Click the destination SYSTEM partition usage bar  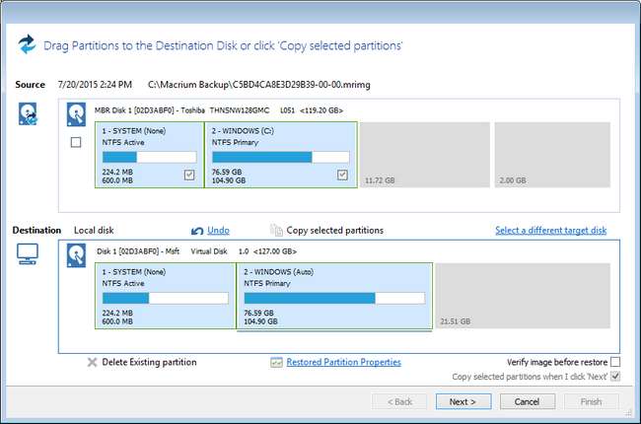pyautogui.click(x=148, y=298)
